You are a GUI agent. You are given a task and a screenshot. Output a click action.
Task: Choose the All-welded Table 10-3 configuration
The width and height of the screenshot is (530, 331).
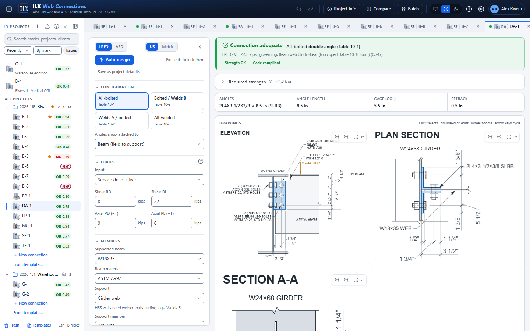[177, 121]
